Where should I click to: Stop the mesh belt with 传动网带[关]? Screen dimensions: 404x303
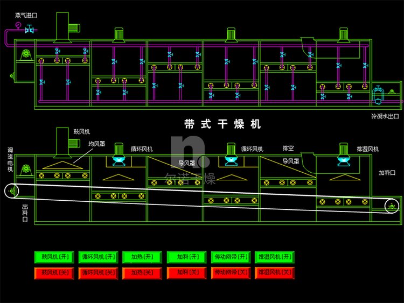coord(231,273)
